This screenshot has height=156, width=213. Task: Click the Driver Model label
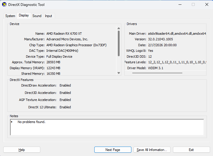point(137,68)
